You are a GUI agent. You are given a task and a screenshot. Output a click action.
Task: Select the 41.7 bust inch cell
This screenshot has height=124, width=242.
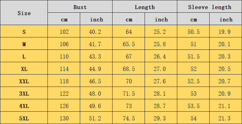(x=96, y=43)
